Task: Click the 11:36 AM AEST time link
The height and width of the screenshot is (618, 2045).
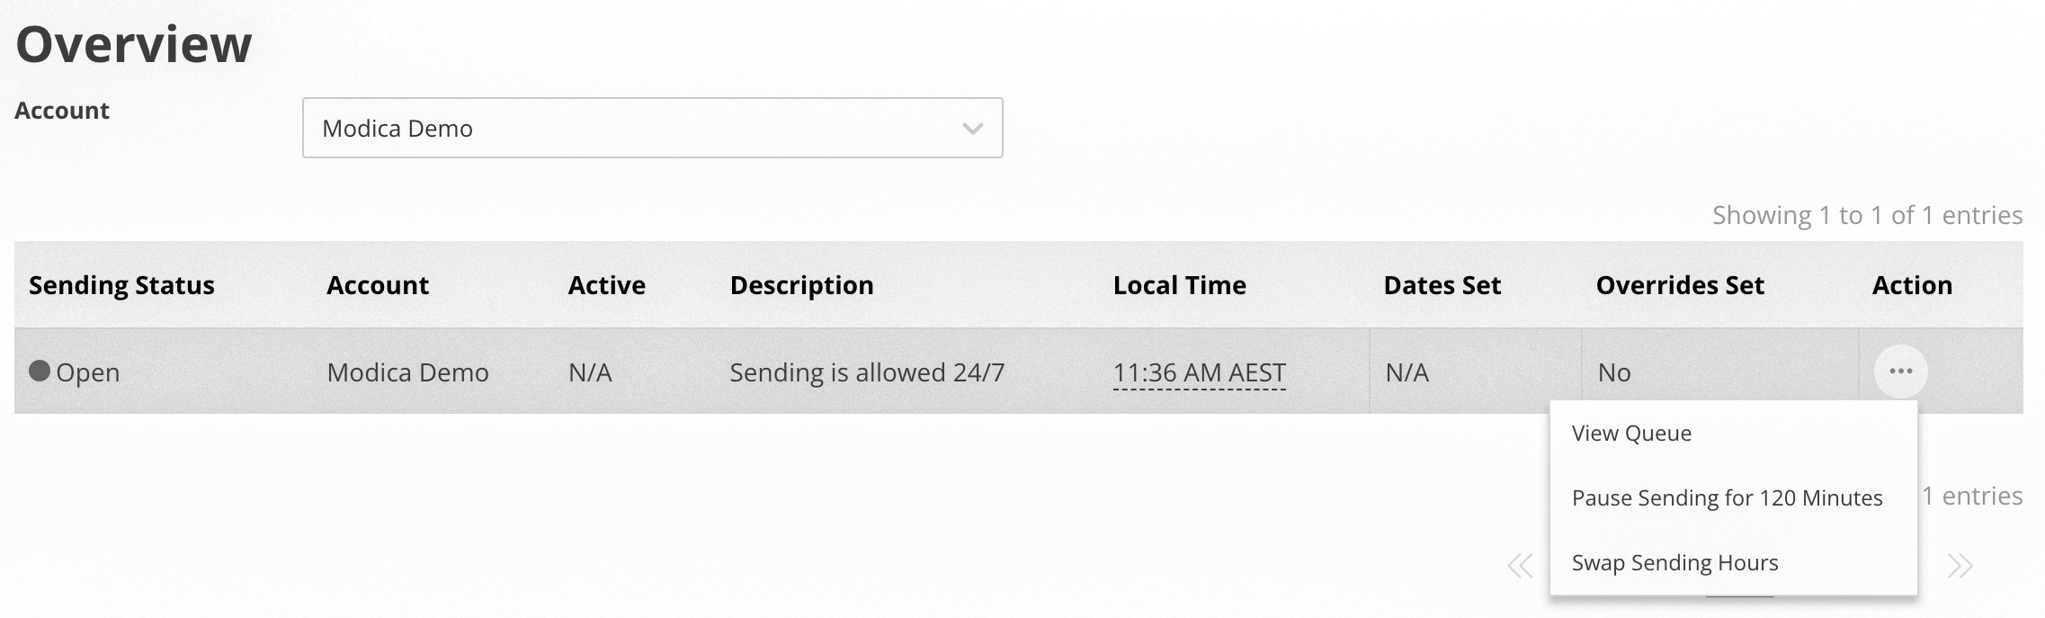Action: pos(1201,372)
